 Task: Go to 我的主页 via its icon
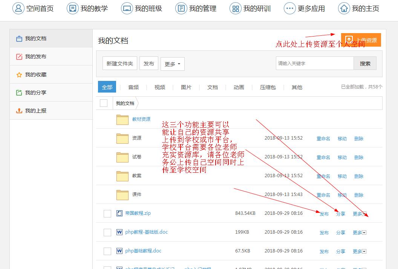tap(344, 8)
